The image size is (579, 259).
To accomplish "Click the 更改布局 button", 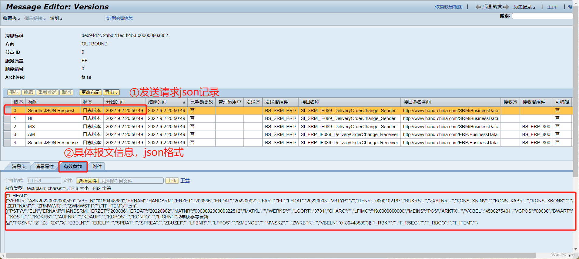I will 90,92.
